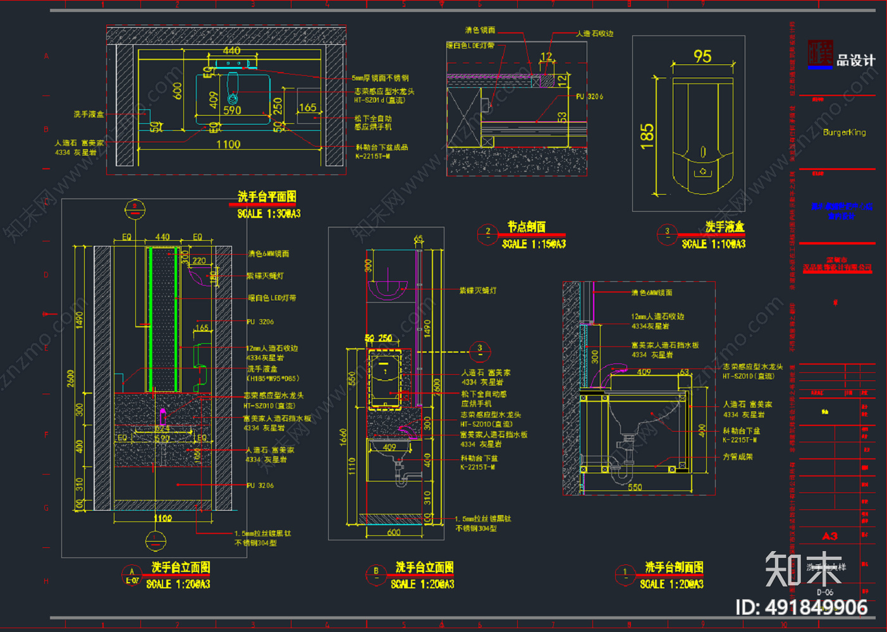This screenshot has width=887, height=632.
Task: Select the D-06 sheet number in the title block
Action: point(825,592)
